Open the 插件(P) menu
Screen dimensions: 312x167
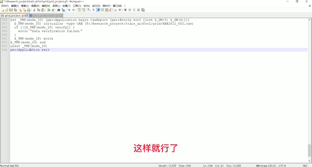(106, 6)
